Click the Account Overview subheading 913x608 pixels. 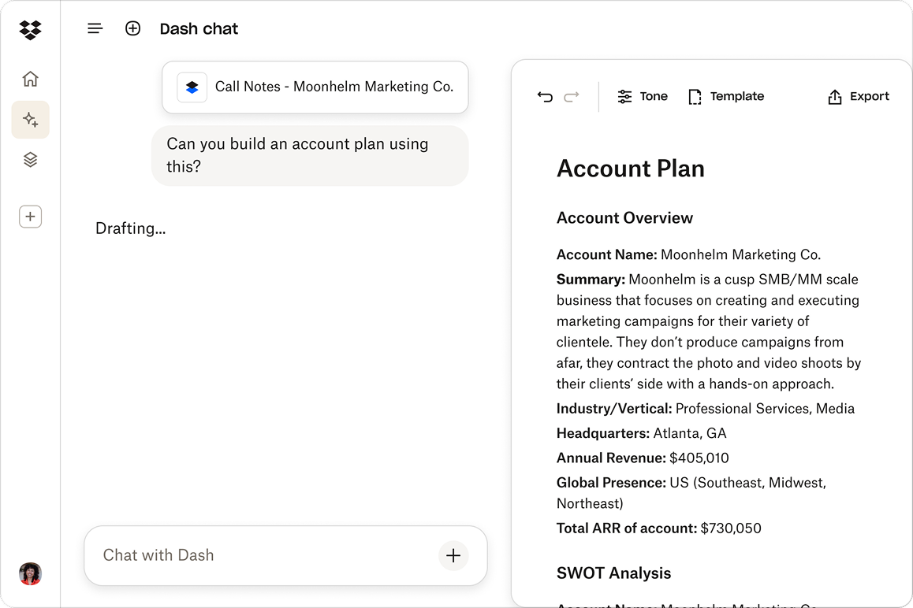point(624,217)
